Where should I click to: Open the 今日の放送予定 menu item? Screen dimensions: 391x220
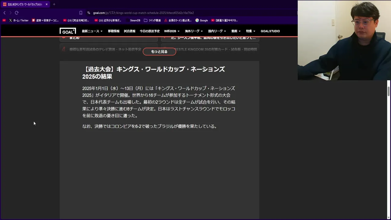[x=150, y=31]
